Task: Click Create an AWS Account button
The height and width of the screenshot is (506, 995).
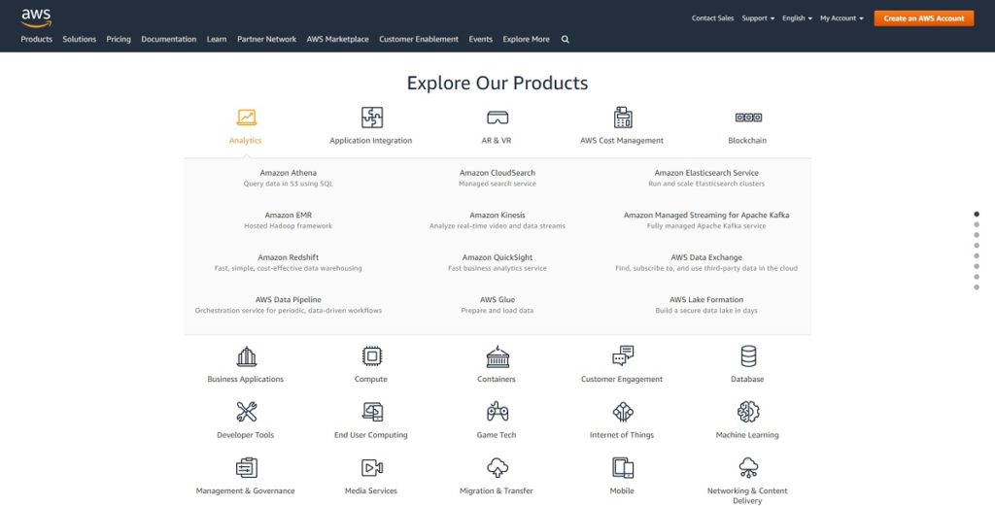Action: click(x=923, y=18)
